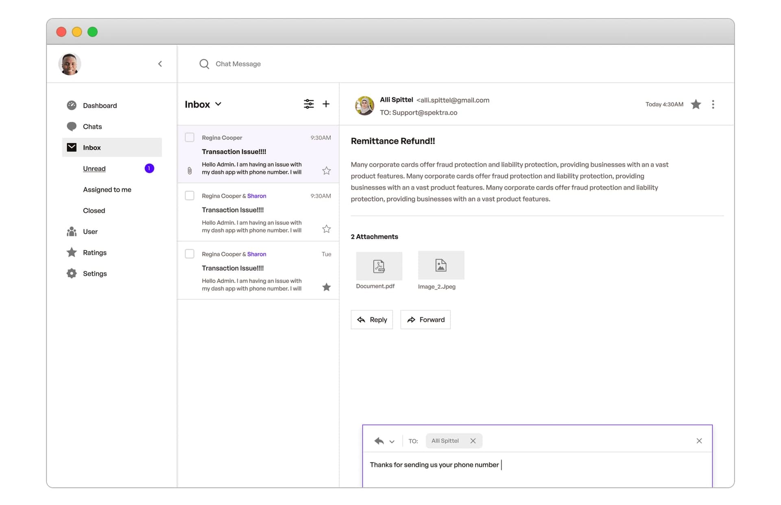Click the Reply button
The image size is (781, 505).
[x=372, y=320]
